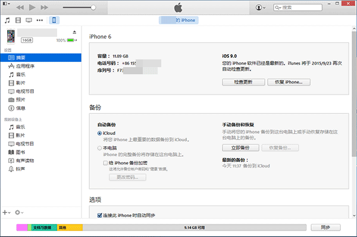Open the mini player menu at top-left
Screen dimensions: 357x237
pos(6,4)
